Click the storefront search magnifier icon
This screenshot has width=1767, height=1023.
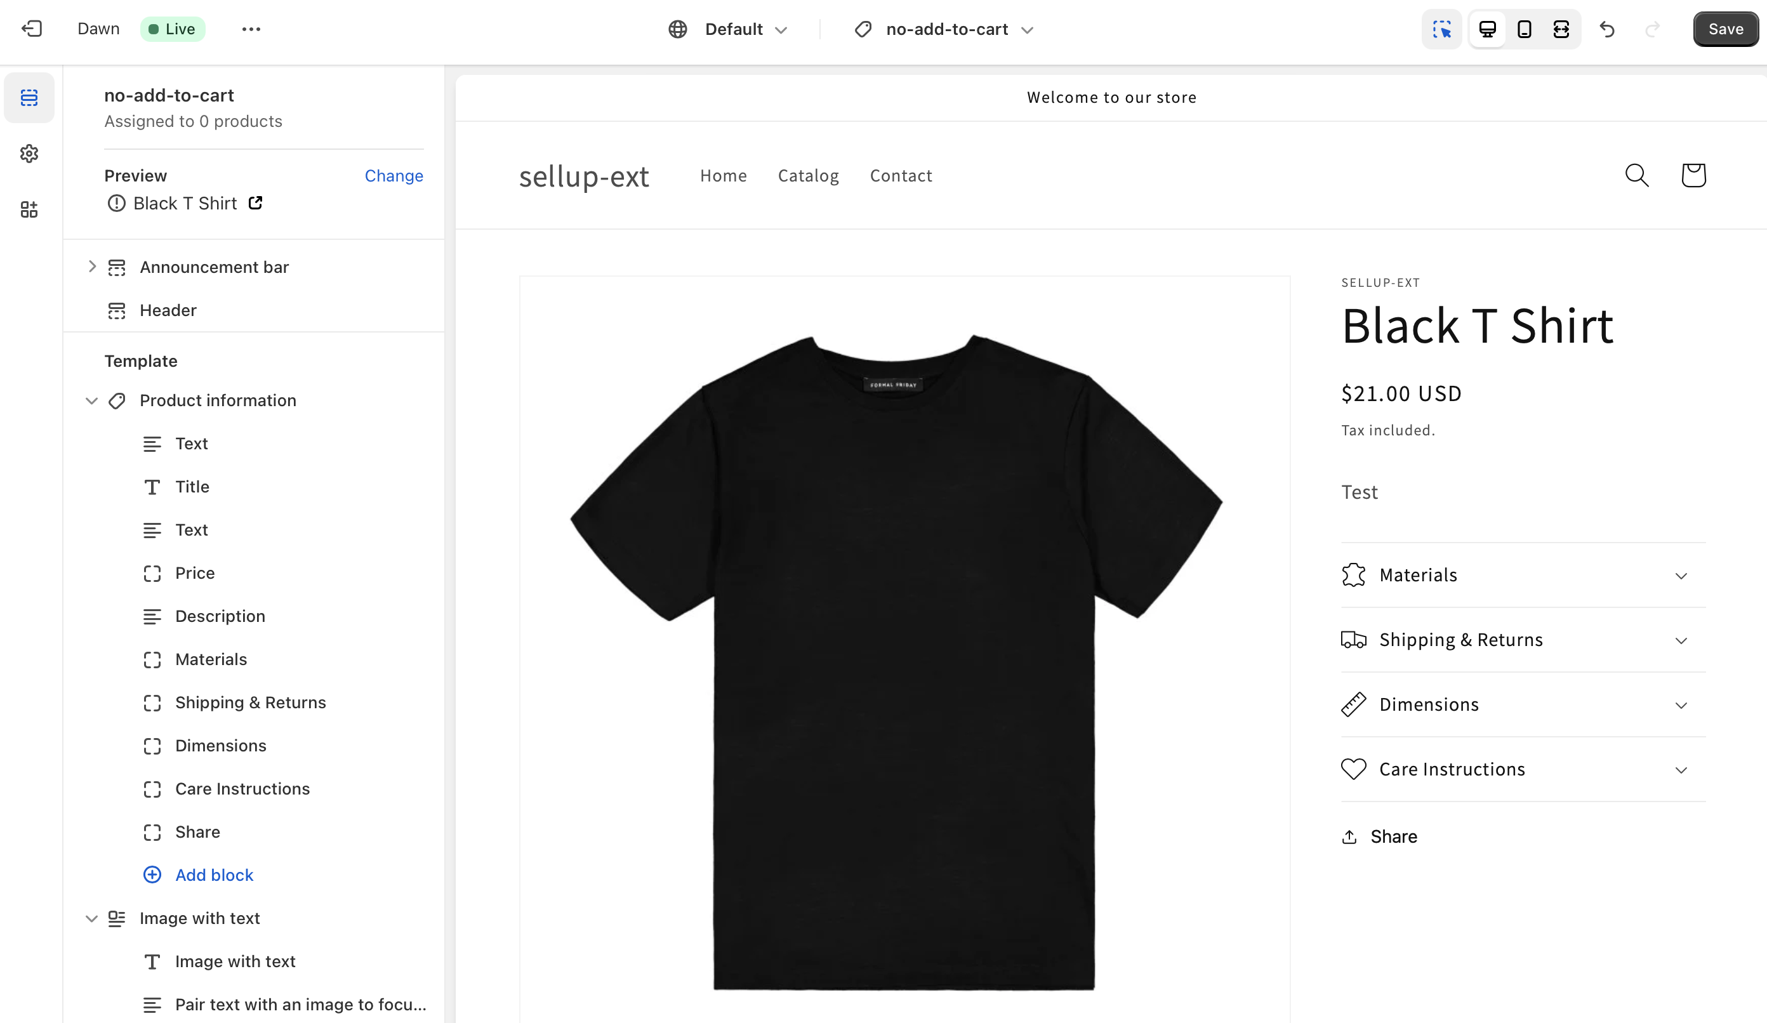click(x=1637, y=175)
